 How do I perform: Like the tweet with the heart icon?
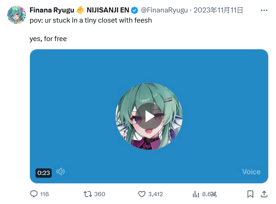(142, 194)
